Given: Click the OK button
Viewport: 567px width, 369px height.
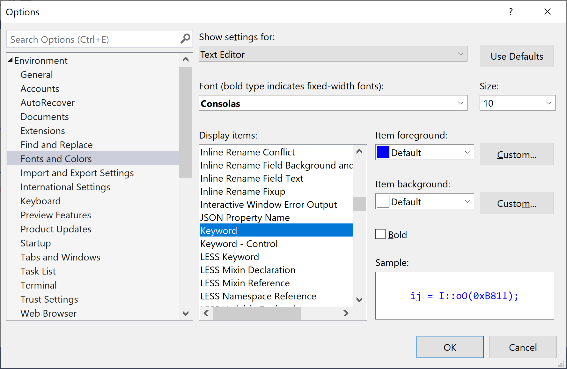Looking at the screenshot, I should coord(450,347).
